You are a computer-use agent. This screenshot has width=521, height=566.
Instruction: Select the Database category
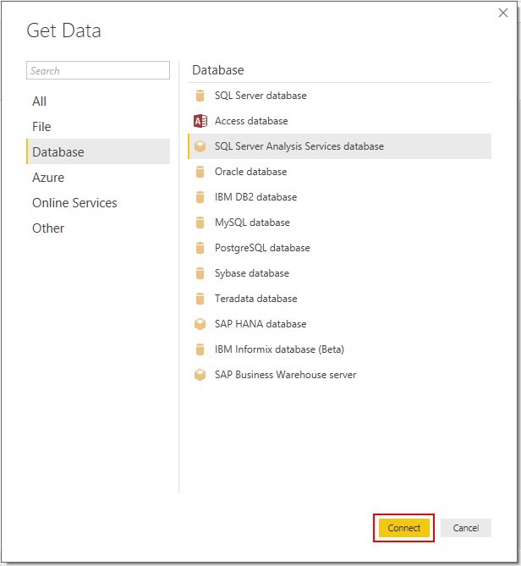click(98, 151)
